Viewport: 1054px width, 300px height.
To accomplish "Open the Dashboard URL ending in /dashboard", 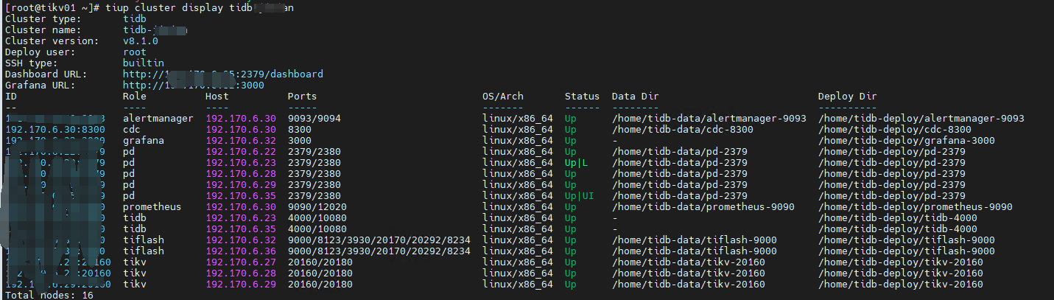I will (222, 74).
